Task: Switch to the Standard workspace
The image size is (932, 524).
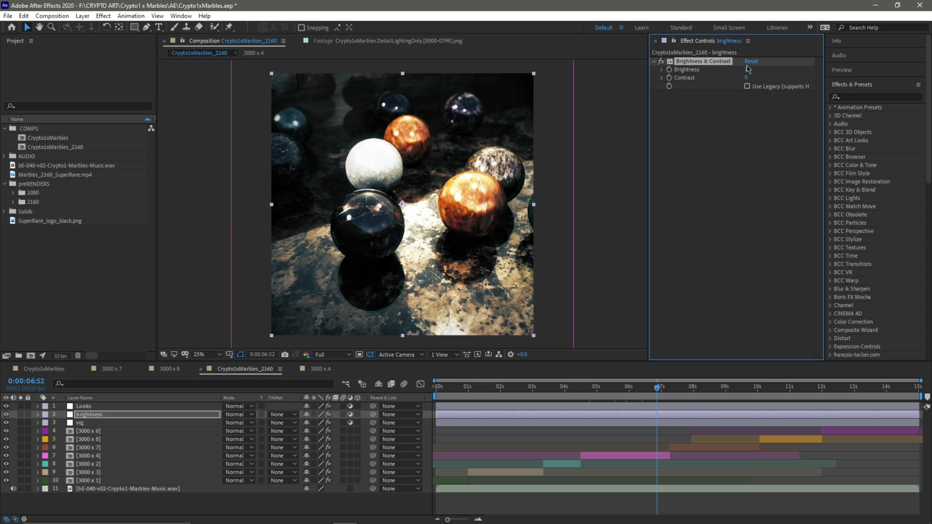Action: tap(681, 28)
